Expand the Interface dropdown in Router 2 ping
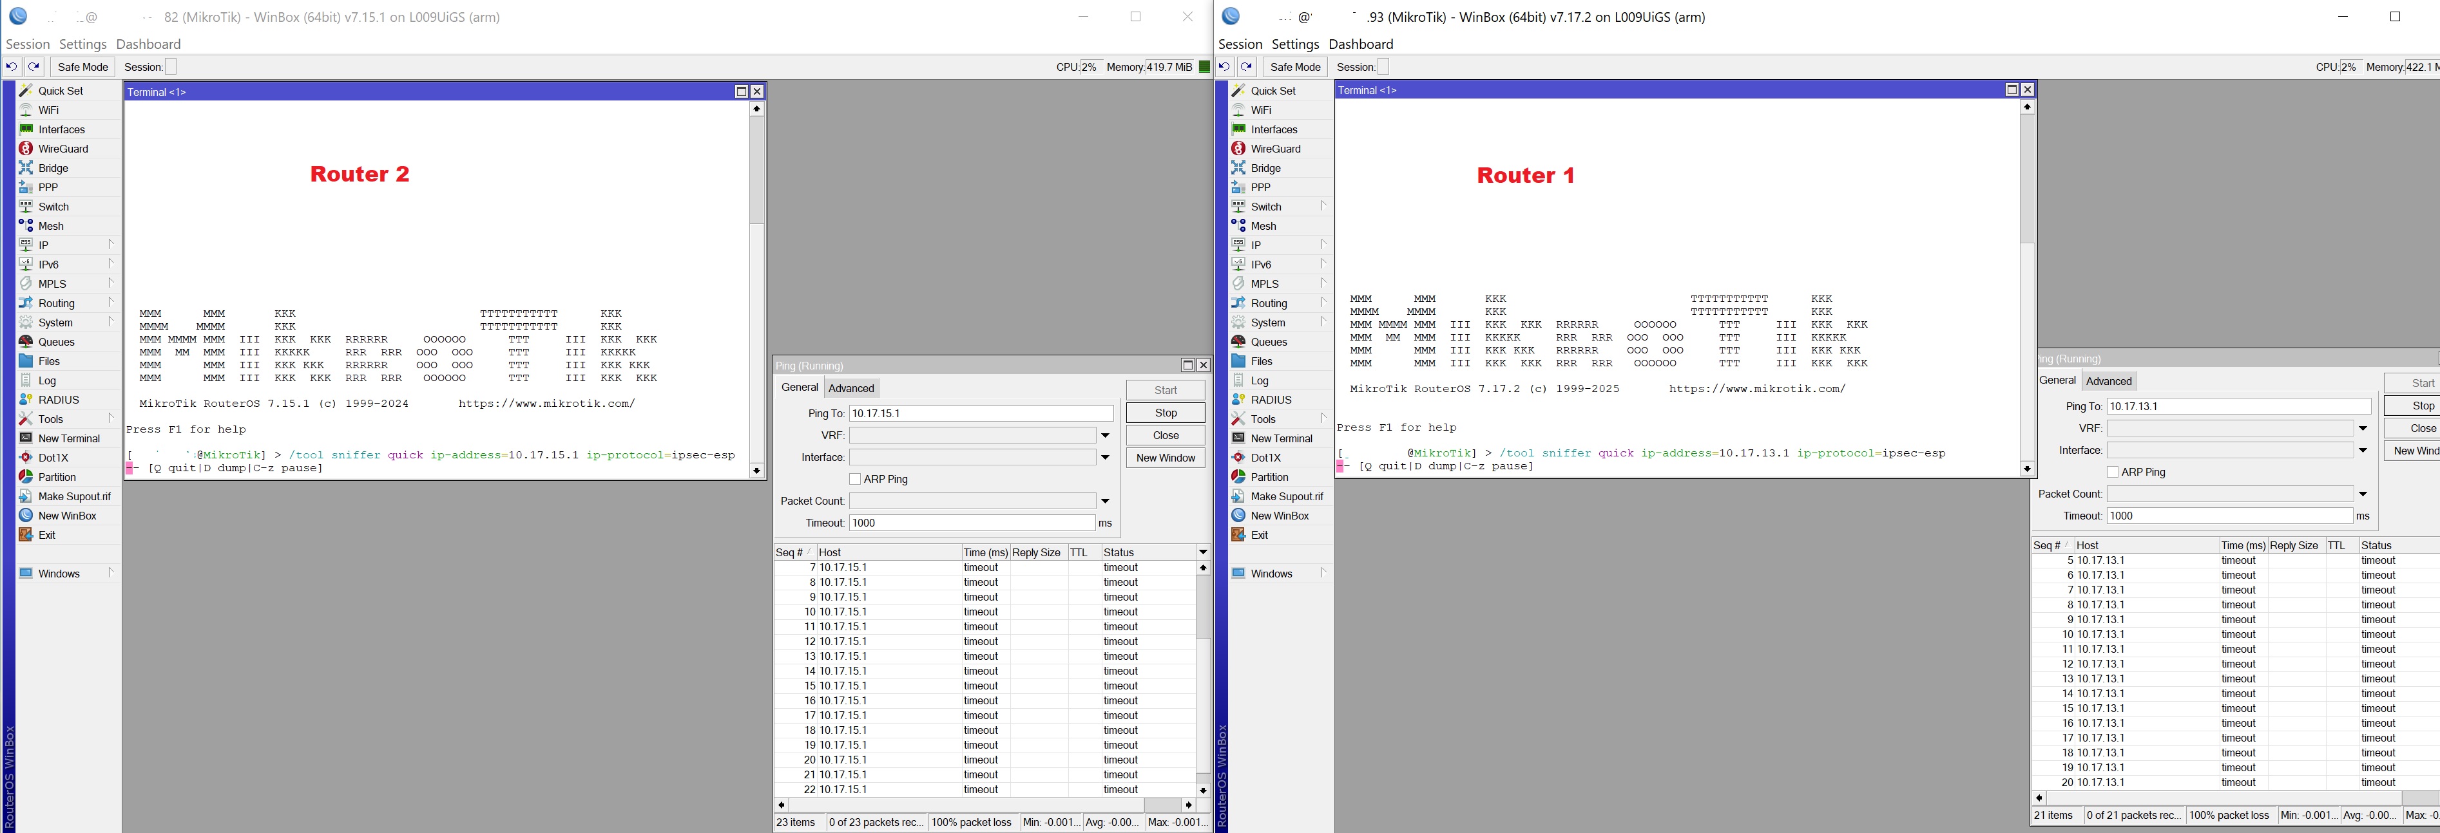This screenshot has height=833, width=2440. click(x=1104, y=457)
